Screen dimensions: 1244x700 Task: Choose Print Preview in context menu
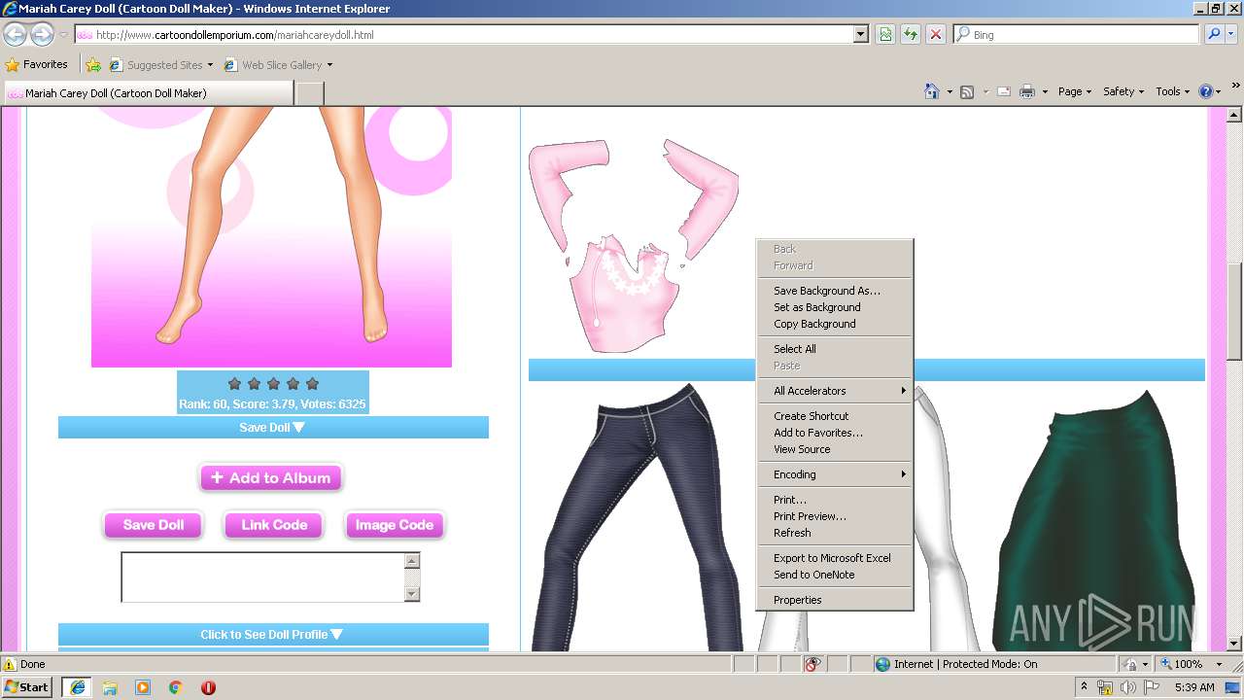[x=835, y=516]
